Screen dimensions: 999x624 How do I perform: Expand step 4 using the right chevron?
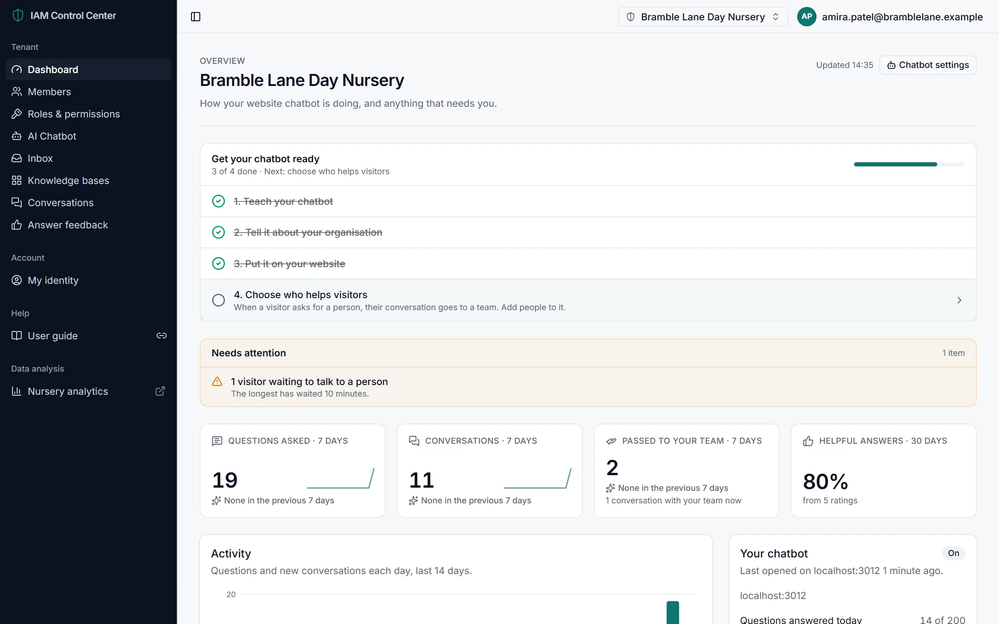(x=959, y=300)
